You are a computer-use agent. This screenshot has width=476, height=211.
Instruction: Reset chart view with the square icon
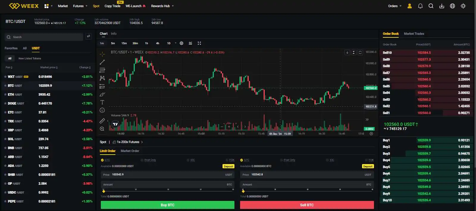360,53
